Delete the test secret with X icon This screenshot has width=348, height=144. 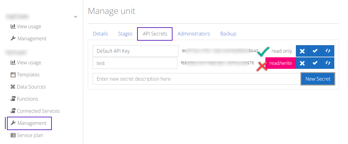click(x=302, y=63)
